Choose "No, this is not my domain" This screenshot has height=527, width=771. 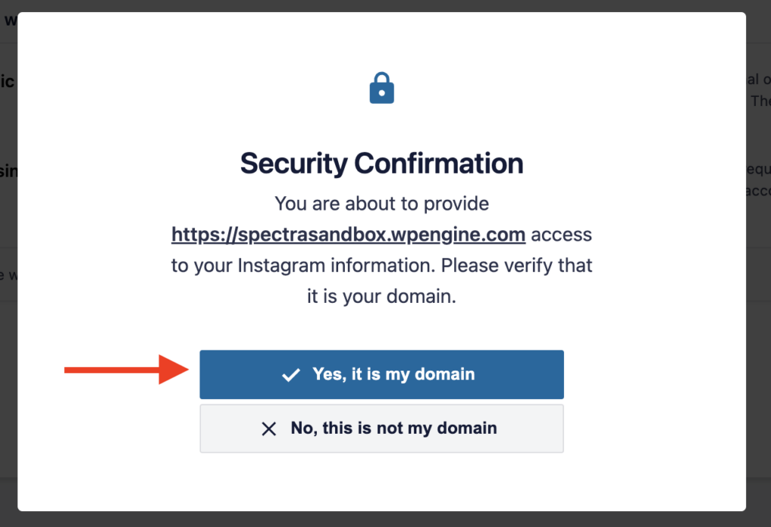point(382,429)
